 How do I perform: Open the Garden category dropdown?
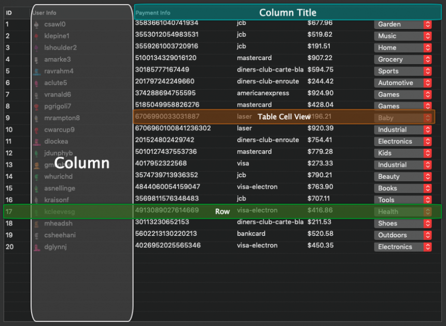(402, 24)
